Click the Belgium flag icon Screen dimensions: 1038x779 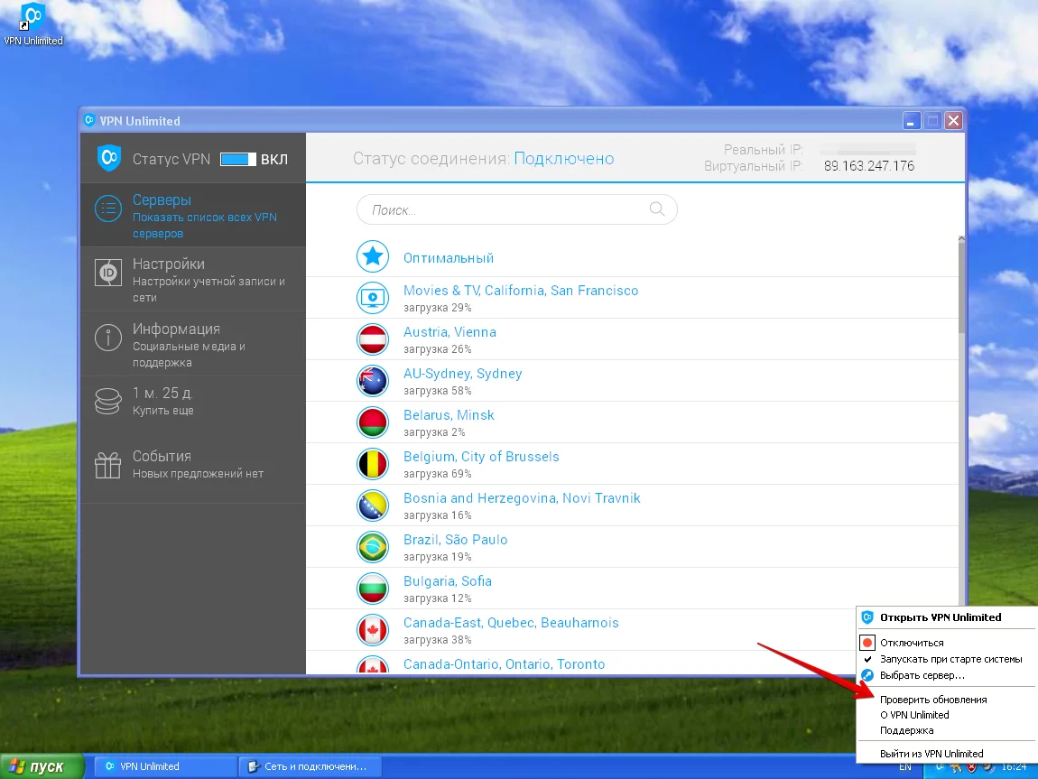point(372,464)
